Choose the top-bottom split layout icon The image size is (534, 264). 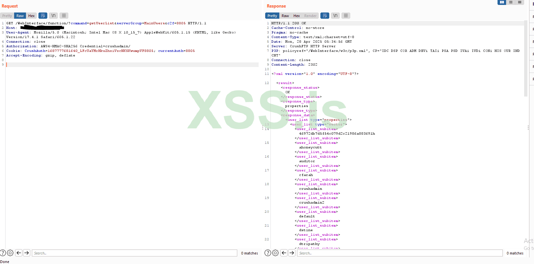pos(511,2)
